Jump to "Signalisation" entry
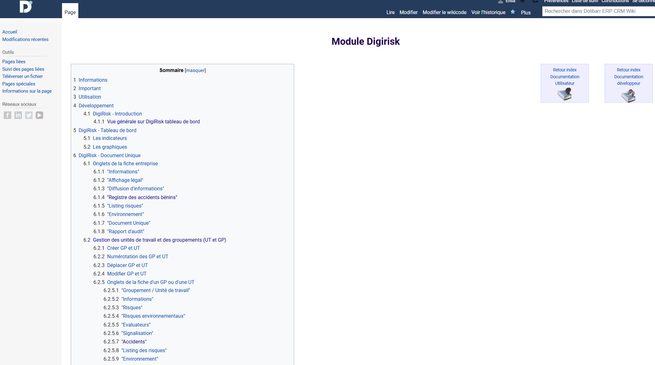This screenshot has height=365, width=655. [137, 333]
